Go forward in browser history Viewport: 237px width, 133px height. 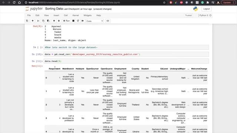pyautogui.click(x=9, y=3)
